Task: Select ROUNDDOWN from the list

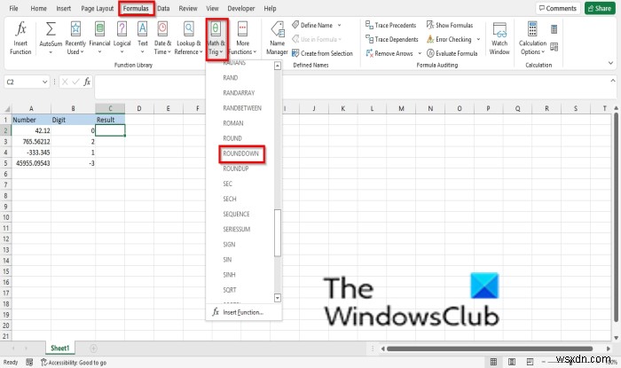Action: pos(240,153)
